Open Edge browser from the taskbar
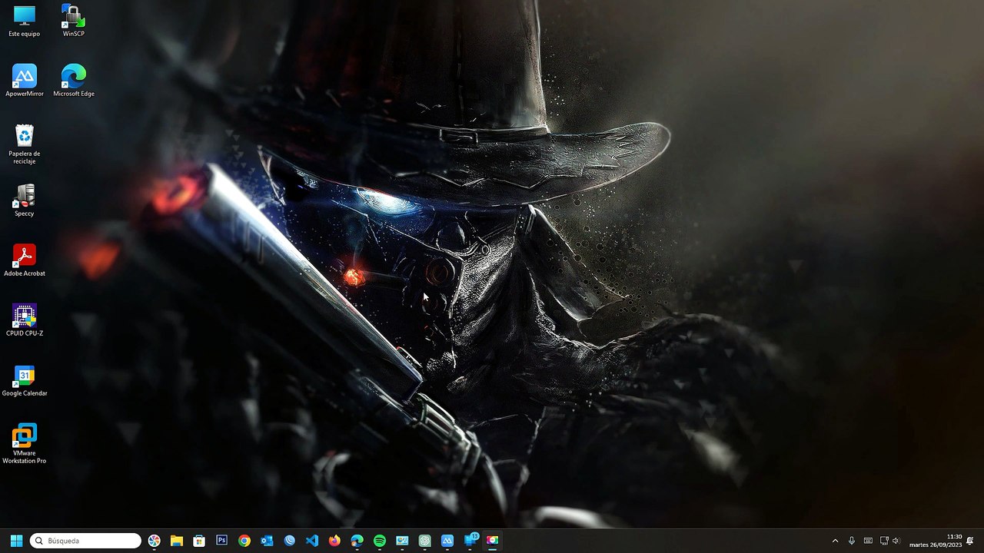Viewport: 984px width, 553px height. coord(357,541)
